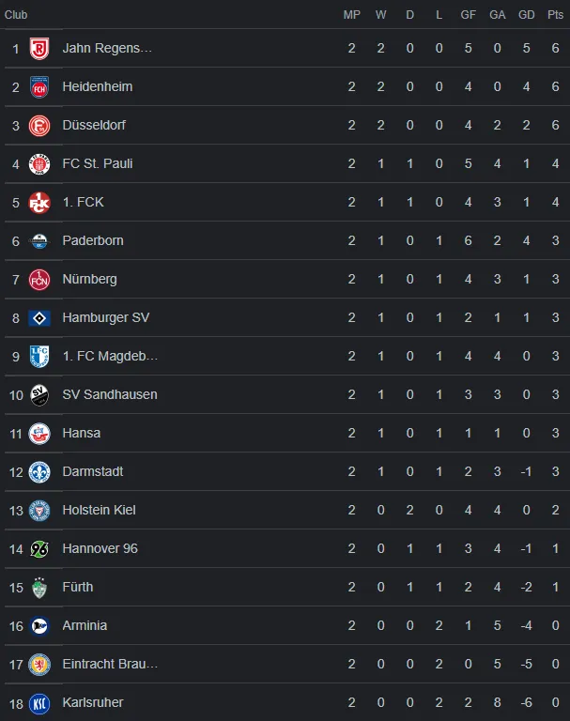
Task: Click the Hannover 96 green logo
Action: (x=39, y=549)
